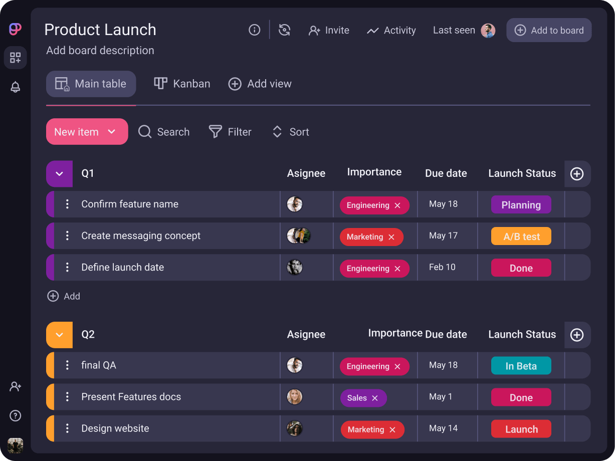Click Add board description
Screen dimensions: 615x461
click(x=100, y=50)
